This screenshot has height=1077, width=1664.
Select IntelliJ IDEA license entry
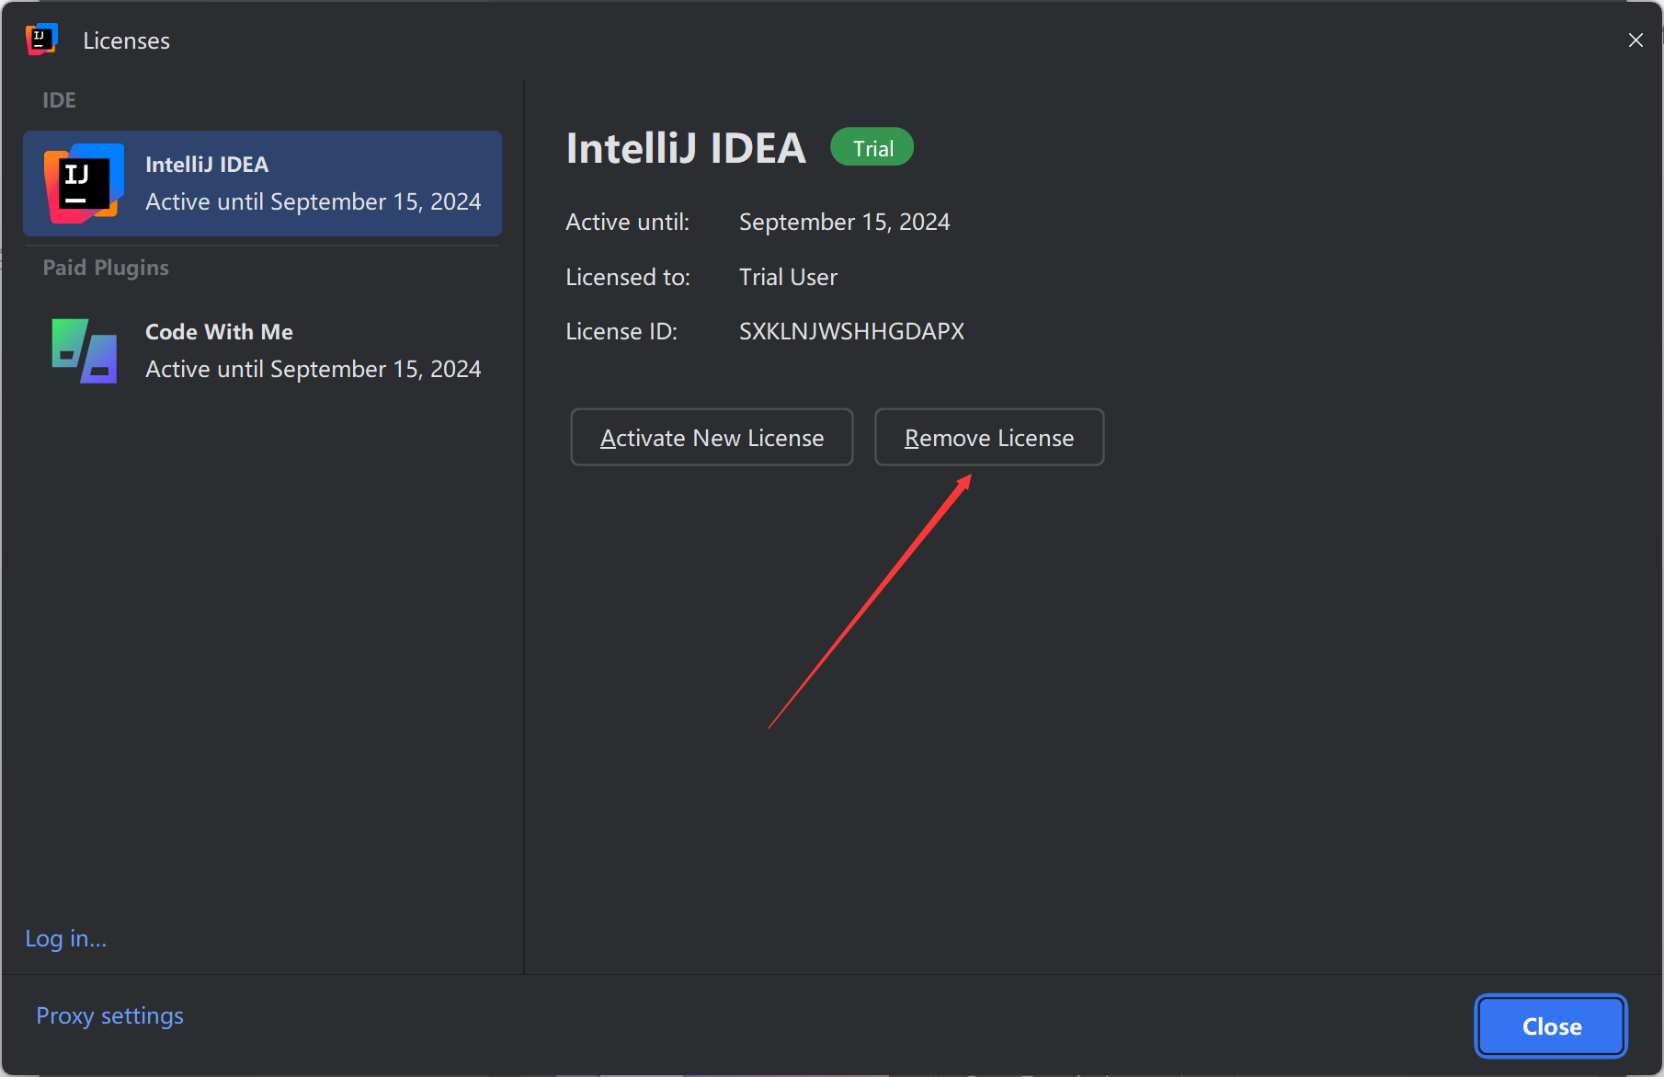[262, 183]
